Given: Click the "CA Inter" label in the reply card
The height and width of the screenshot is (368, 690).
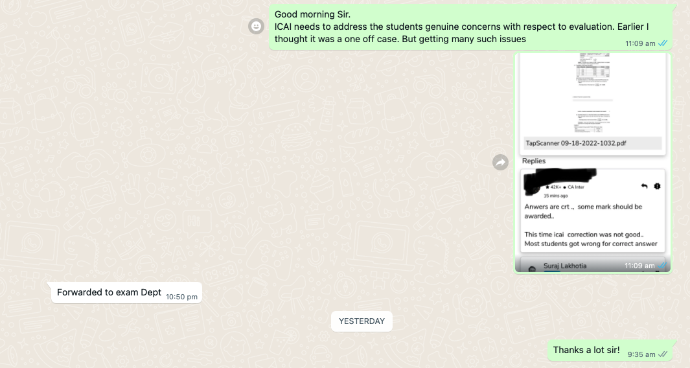Looking at the screenshot, I should point(575,187).
